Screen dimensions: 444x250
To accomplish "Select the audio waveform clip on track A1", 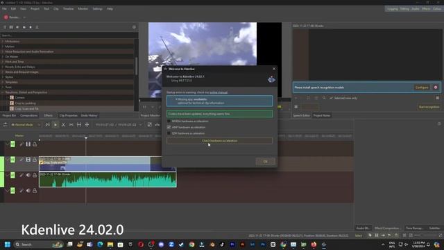I will [x=108, y=180].
